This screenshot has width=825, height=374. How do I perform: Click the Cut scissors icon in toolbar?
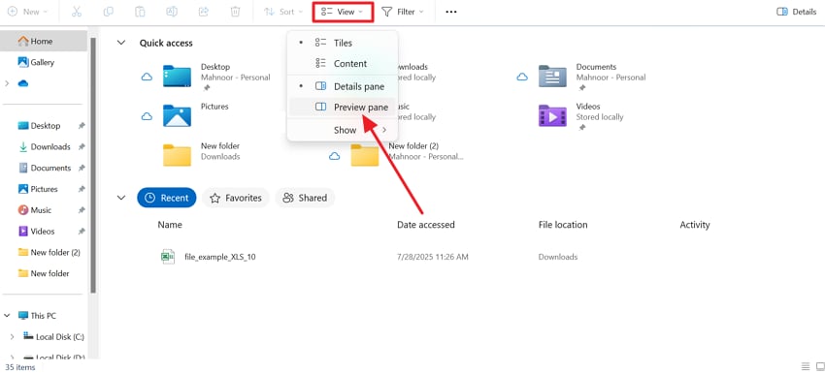coord(77,12)
